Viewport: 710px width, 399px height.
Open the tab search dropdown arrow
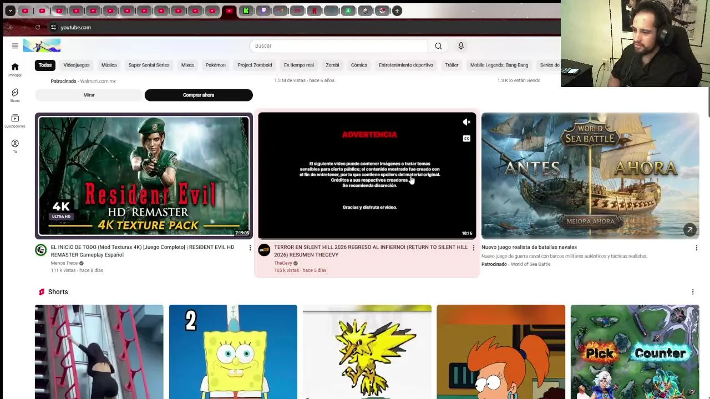point(10,11)
